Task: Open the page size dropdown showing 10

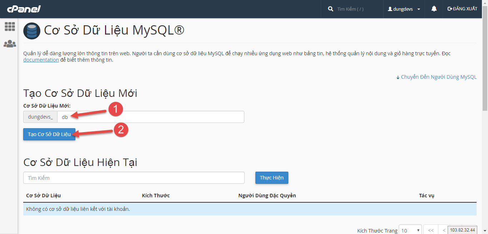Action: coord(410,230)
